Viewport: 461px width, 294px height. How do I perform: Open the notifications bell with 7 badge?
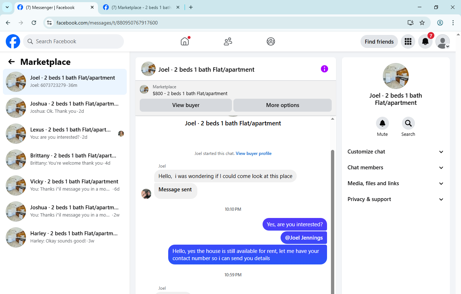425,42
